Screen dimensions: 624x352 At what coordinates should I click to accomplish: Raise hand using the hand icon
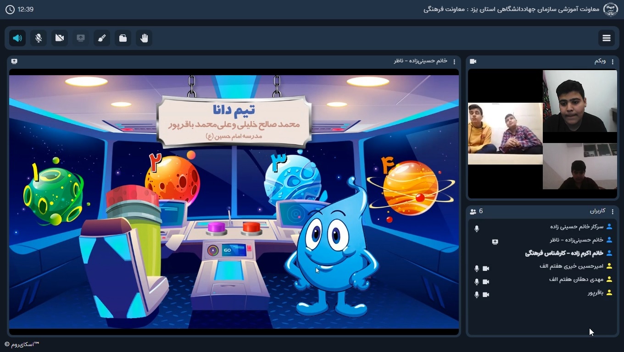coord(144,38)
